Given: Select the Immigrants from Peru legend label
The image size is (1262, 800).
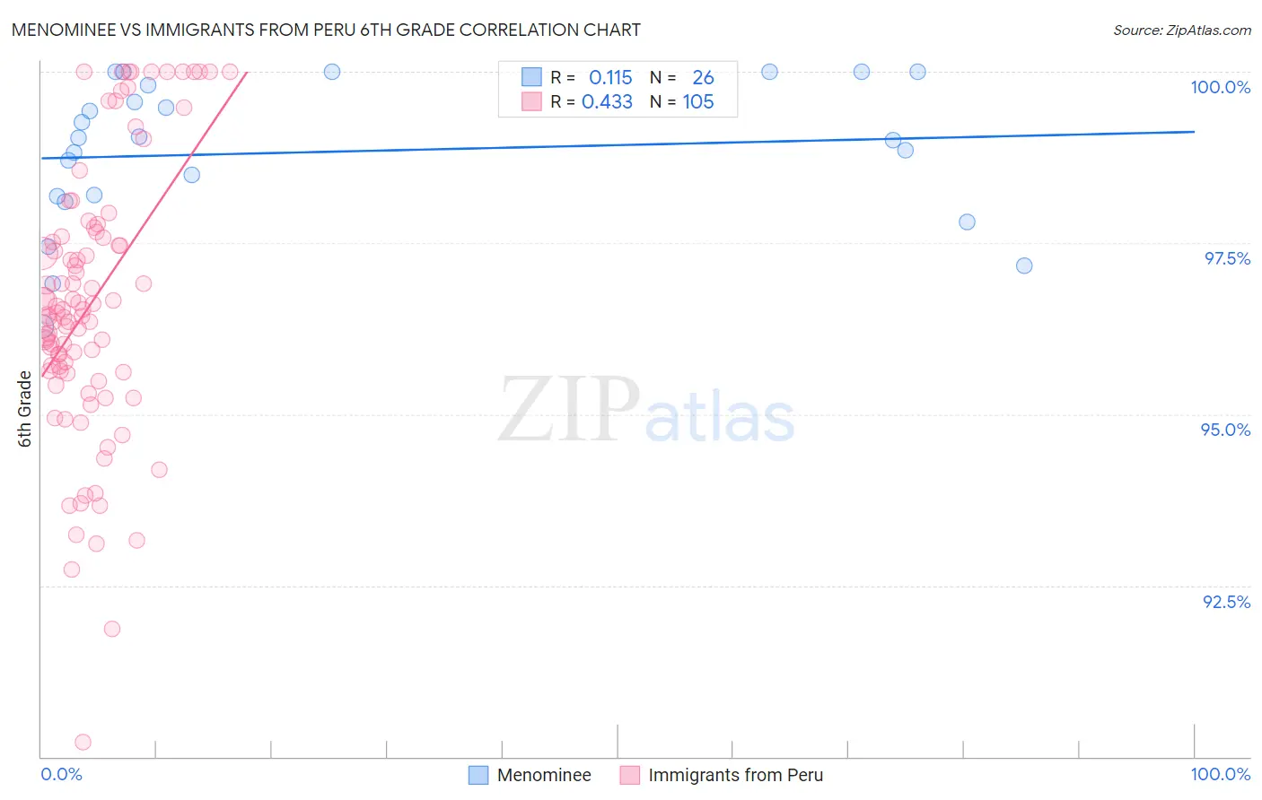Looking at the screenshot, I should pyautogui.click(x=735, y=775).
